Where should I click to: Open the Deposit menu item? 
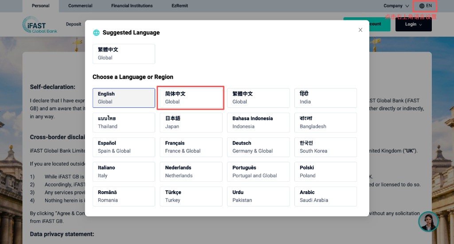pyautogui.click(x=74, y=24)
